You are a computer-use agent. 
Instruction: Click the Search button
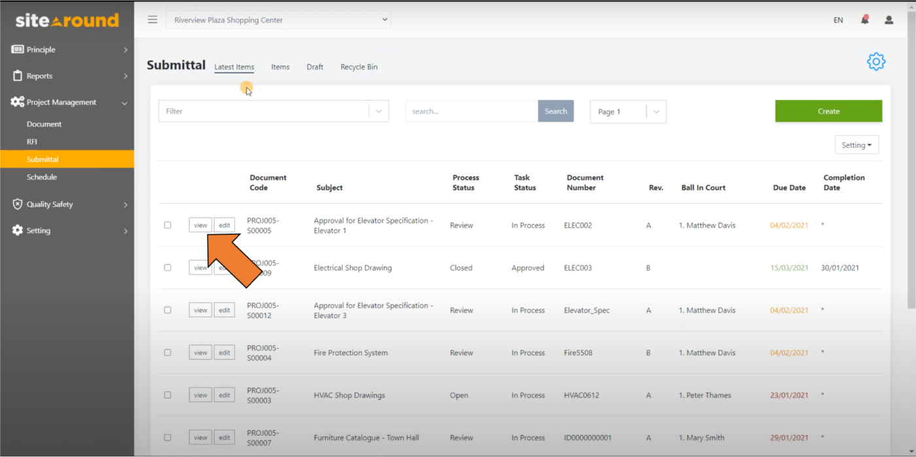(x=555, y=111)
